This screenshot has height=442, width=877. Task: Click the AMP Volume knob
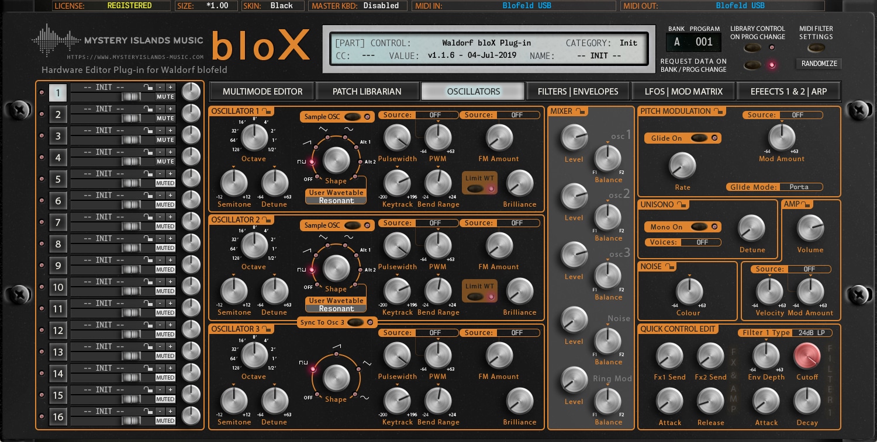tap(810, 229)
